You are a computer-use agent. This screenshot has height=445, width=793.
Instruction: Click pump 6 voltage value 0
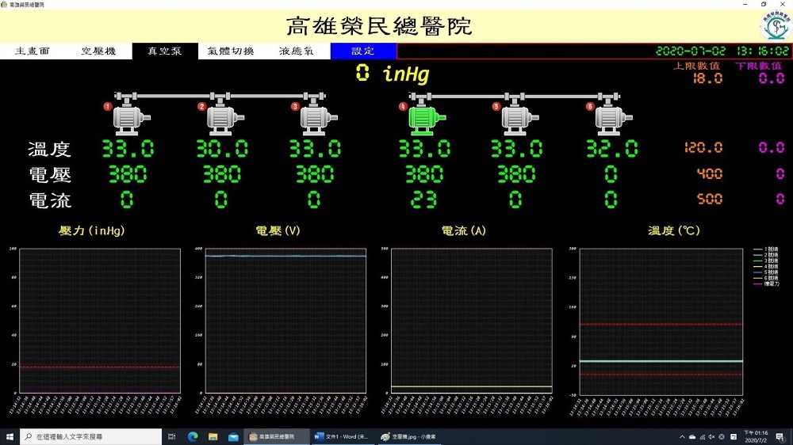[x=611, y=174]
